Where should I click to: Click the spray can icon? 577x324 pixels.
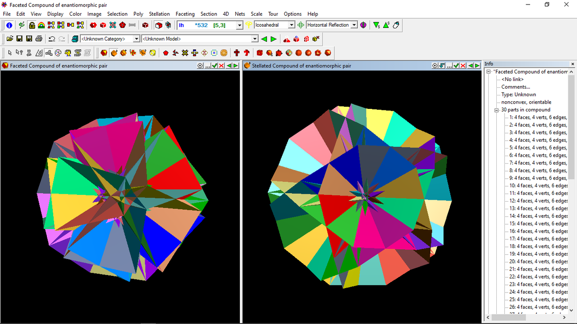396,25
